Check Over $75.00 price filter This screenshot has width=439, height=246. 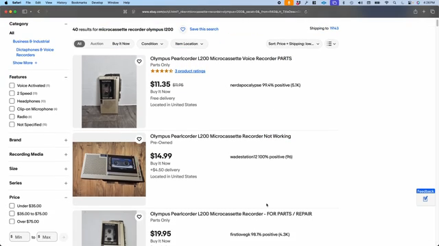12,221
